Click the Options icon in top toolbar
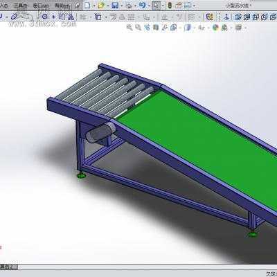Image resolution: width=277 pixels, height=277 pixels. pos(188,5)
